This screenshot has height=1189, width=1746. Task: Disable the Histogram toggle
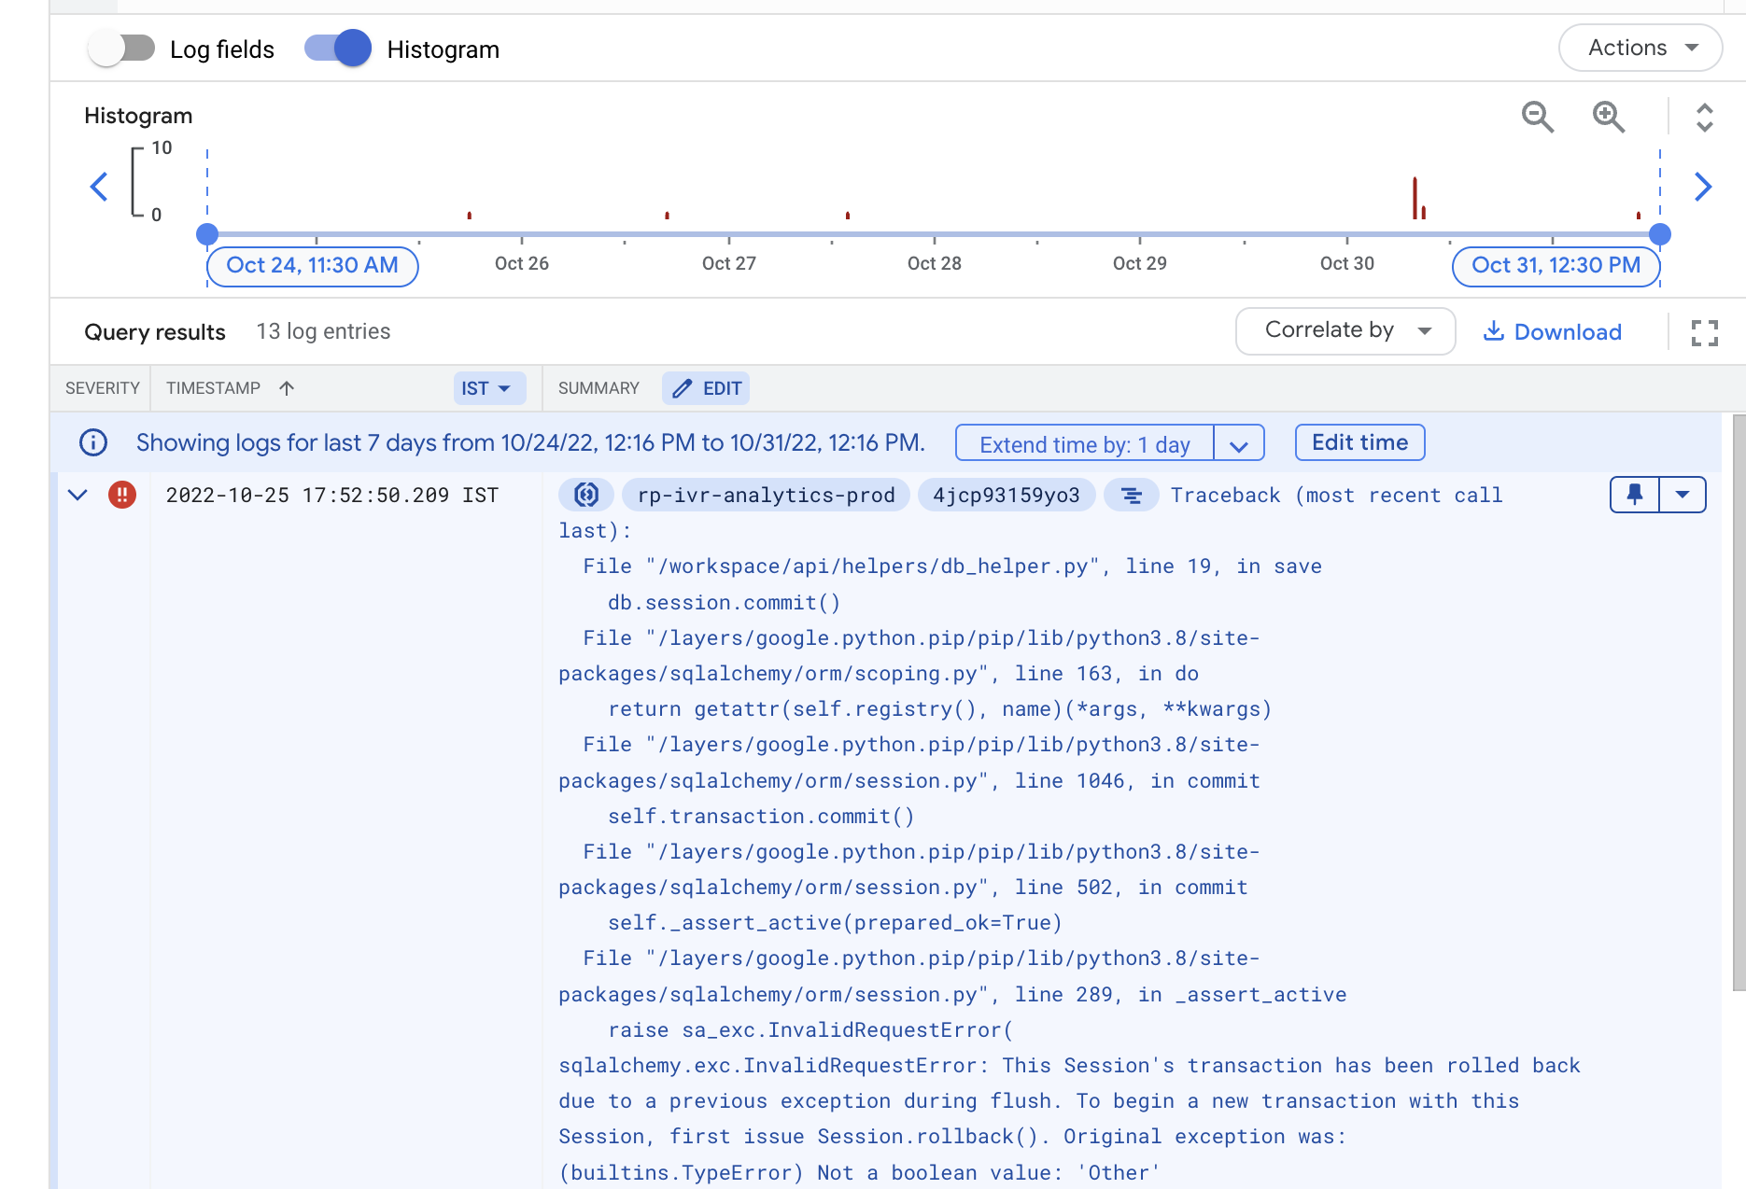pos(337,48)
